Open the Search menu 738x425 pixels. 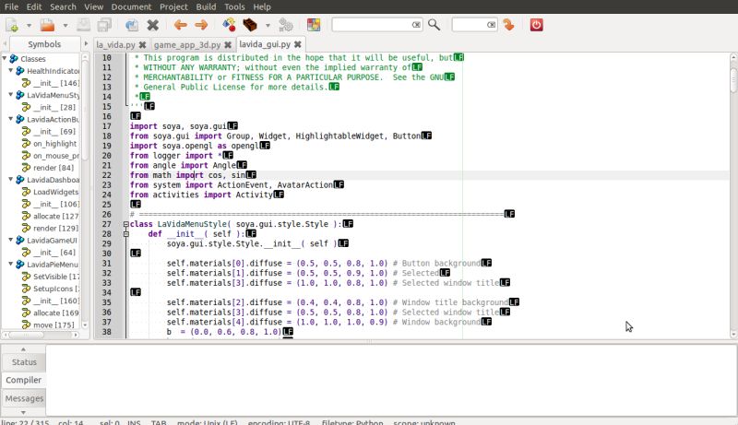coord(63,6)
